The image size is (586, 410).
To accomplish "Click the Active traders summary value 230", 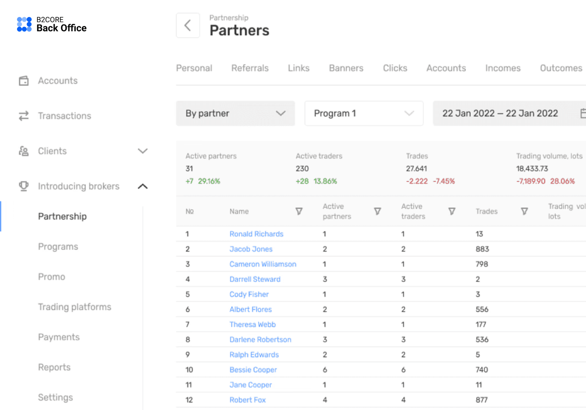I will 302,169.
